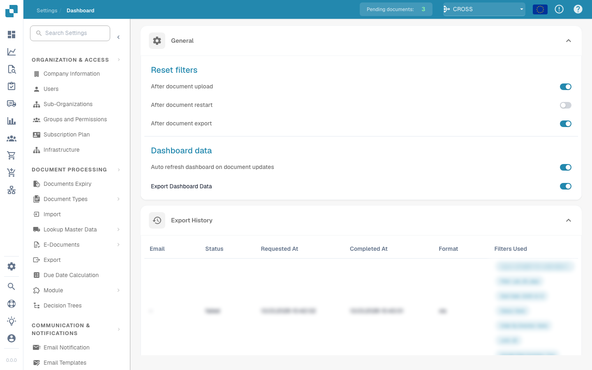Open the lifebuoy support icon
Screen dimensions: 592x370
tap(12, 304)
